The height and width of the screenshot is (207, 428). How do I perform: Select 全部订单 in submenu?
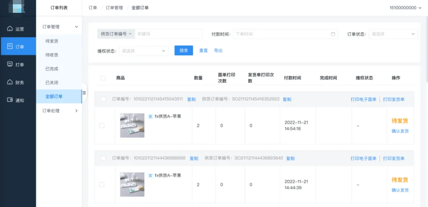pyautogui.click(x=59, y=97)
